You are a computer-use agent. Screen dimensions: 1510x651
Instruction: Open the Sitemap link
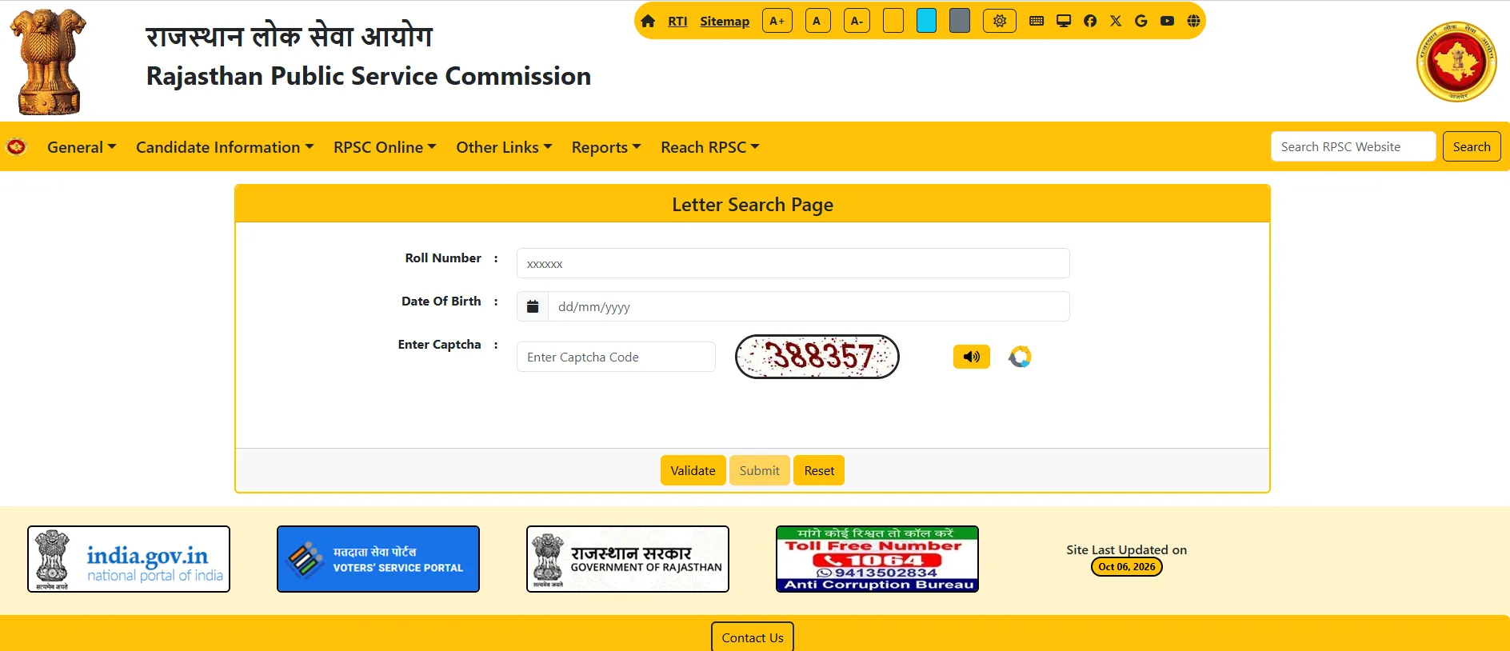[x=725, y=22]
